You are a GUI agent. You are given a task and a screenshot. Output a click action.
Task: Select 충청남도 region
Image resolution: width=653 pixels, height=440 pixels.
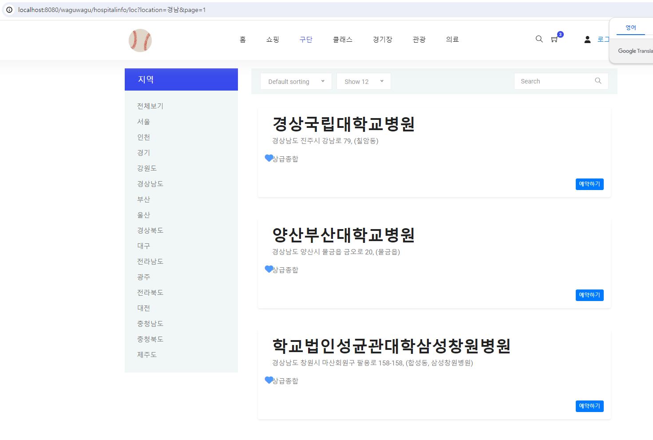(150, 324)
